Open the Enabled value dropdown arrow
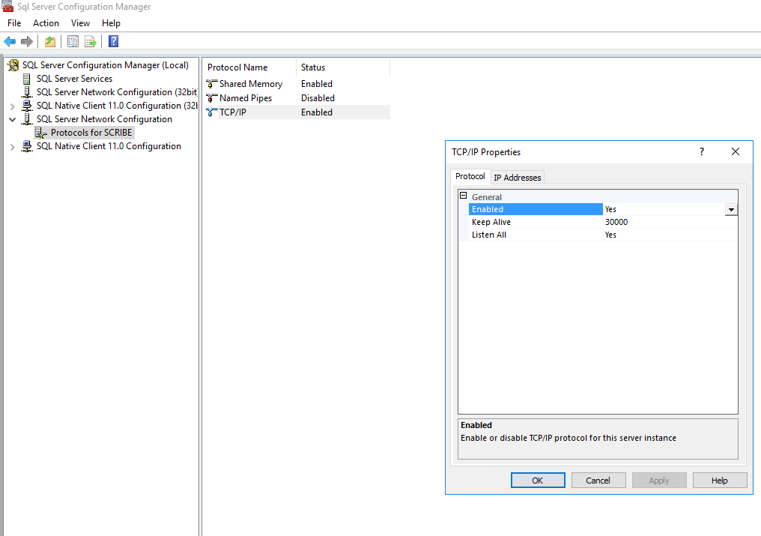Viewport: 761px width, 536px height. pyautogui.click(x=731, y=210)
